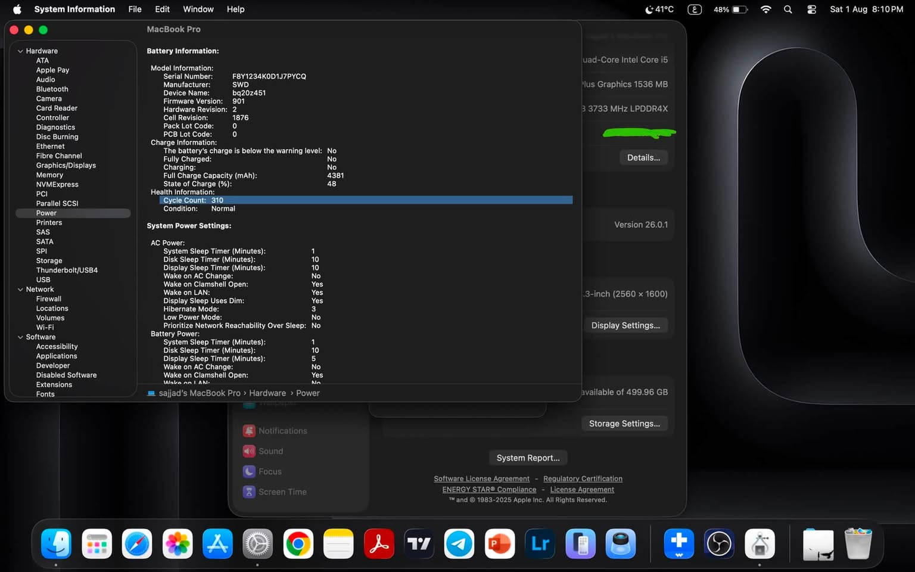Open OBS Studio in dock
915x572 pixels.
[x=719, y=543]
